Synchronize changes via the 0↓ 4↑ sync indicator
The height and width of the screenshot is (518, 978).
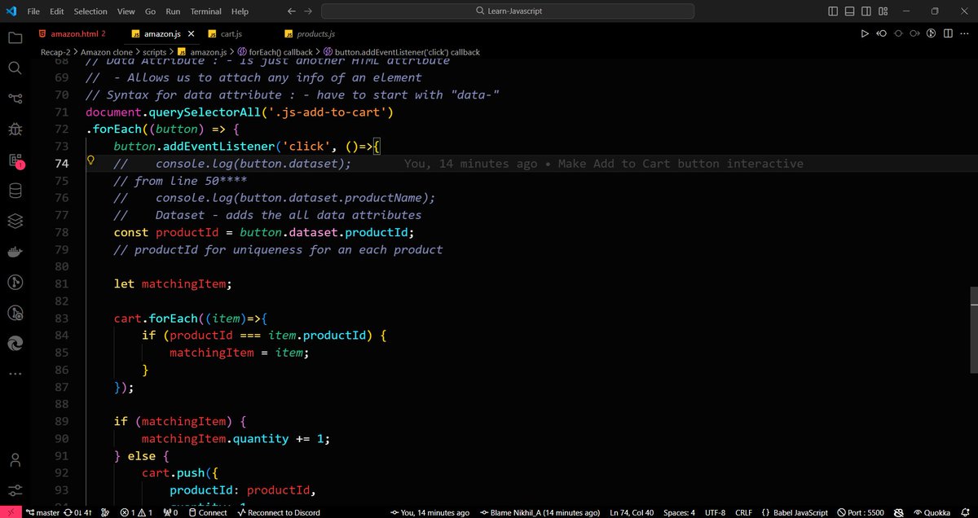click(x=77, y=512)
